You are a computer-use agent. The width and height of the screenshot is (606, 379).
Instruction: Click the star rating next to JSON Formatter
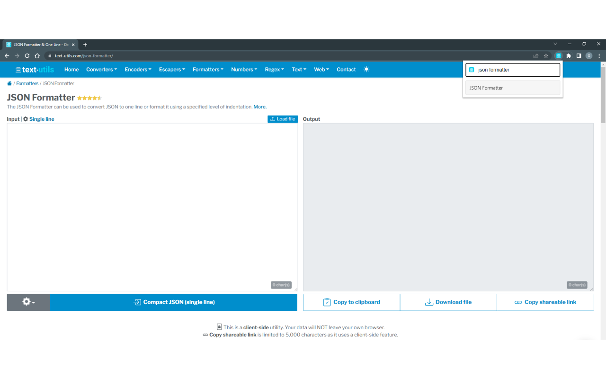(89, 98)
